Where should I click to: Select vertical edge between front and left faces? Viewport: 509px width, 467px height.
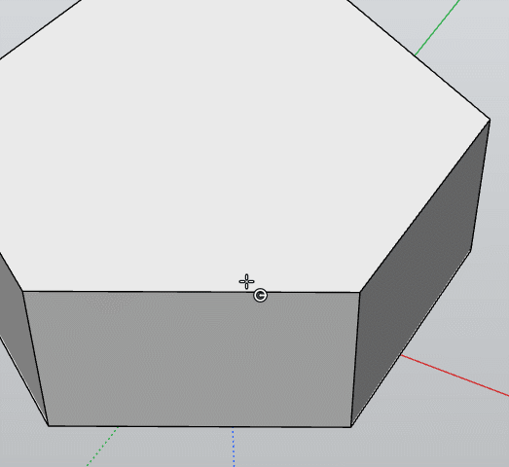click(36, 359)
